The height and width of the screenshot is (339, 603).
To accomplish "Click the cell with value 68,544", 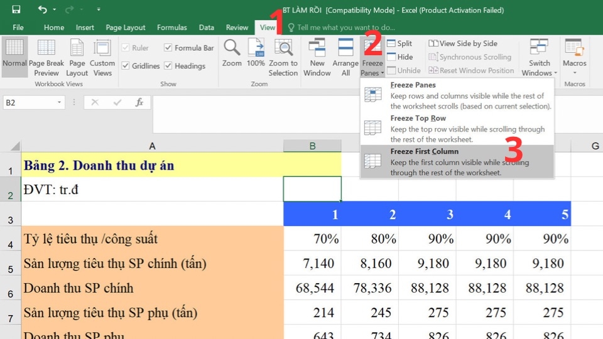I will pos(312,288).
